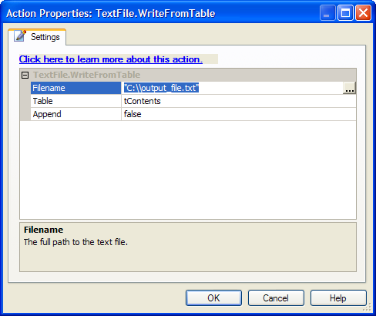Click the Cancel button

(x=276, y=298)
